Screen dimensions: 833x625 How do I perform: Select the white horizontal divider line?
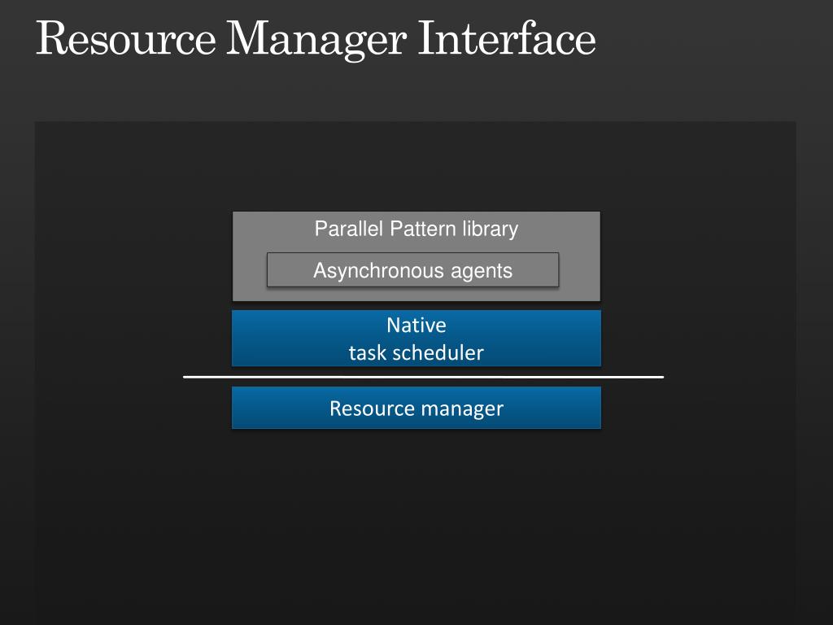423,377
